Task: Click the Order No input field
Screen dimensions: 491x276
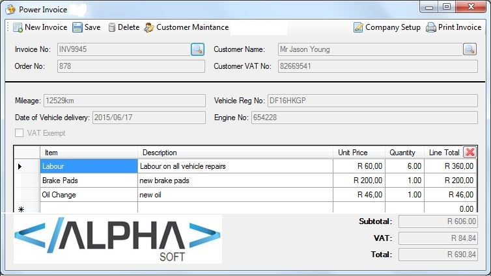Action: pos(130,66)
